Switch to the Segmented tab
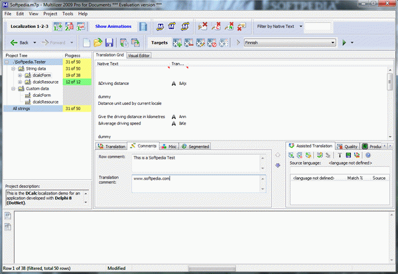This screenshot has width=398, height=274. click(195, 147)
